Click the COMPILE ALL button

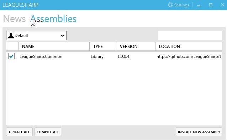coord(48,132)
